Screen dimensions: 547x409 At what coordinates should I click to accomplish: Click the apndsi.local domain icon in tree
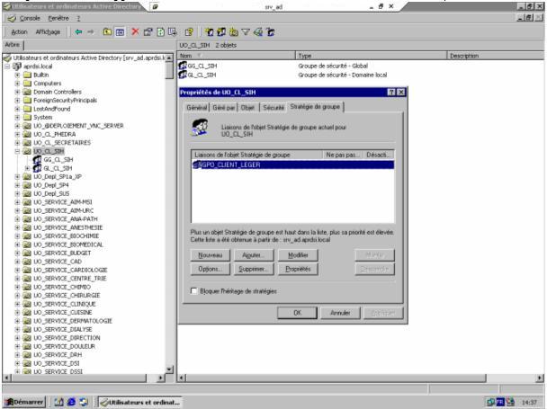(17, 67)
